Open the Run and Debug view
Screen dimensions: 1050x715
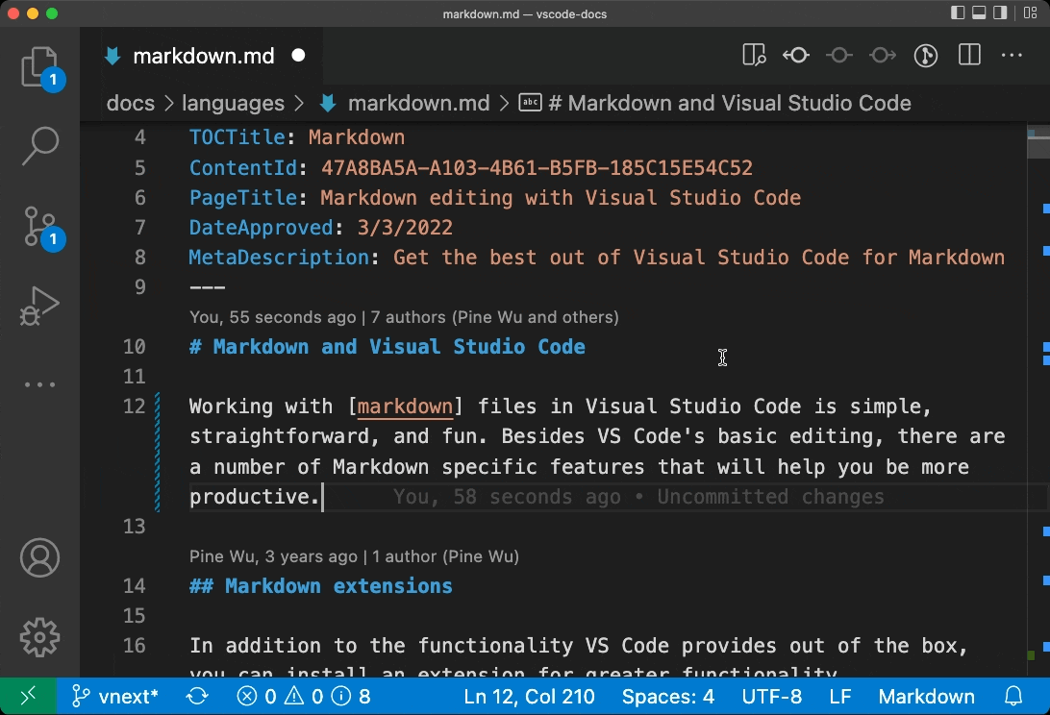(39, 306)
